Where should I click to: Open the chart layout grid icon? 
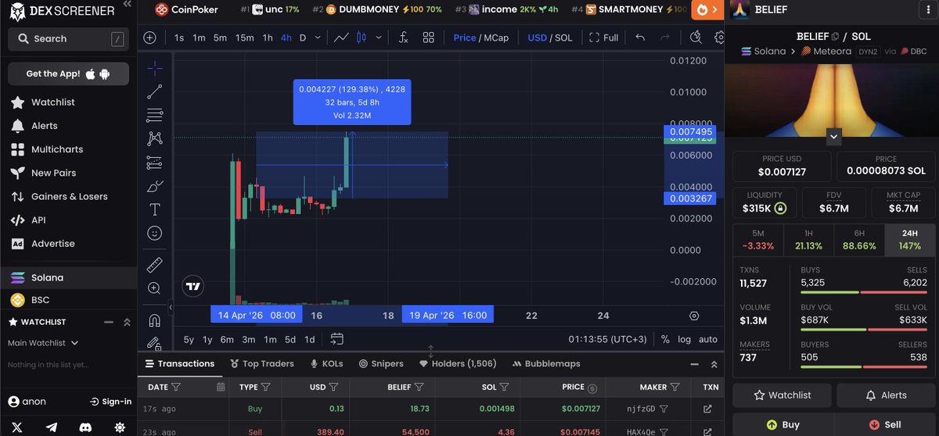[x=428, y=38]
